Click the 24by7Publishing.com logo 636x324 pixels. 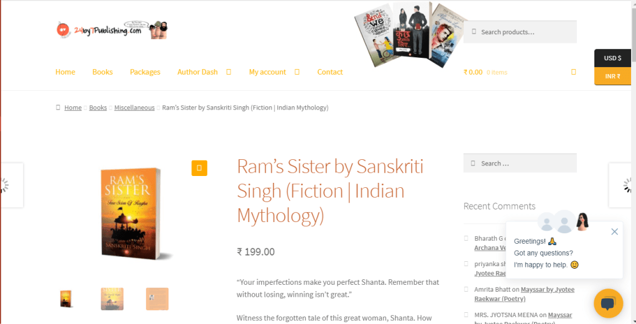[111, 30]
